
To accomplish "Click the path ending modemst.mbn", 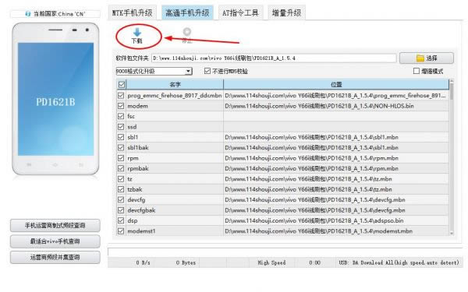I will pos(318,231).
